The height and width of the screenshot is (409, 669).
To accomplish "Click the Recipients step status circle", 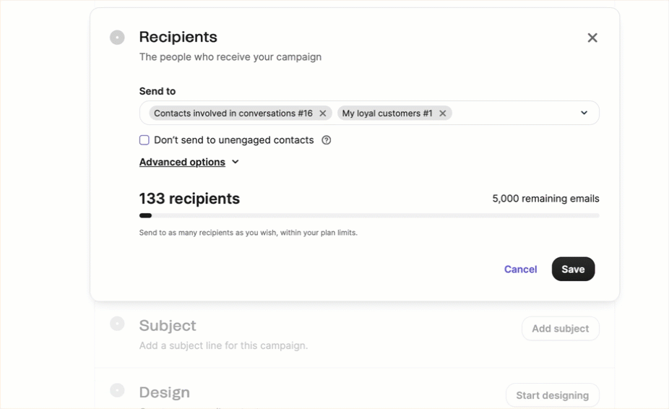I will coord(117,38).
